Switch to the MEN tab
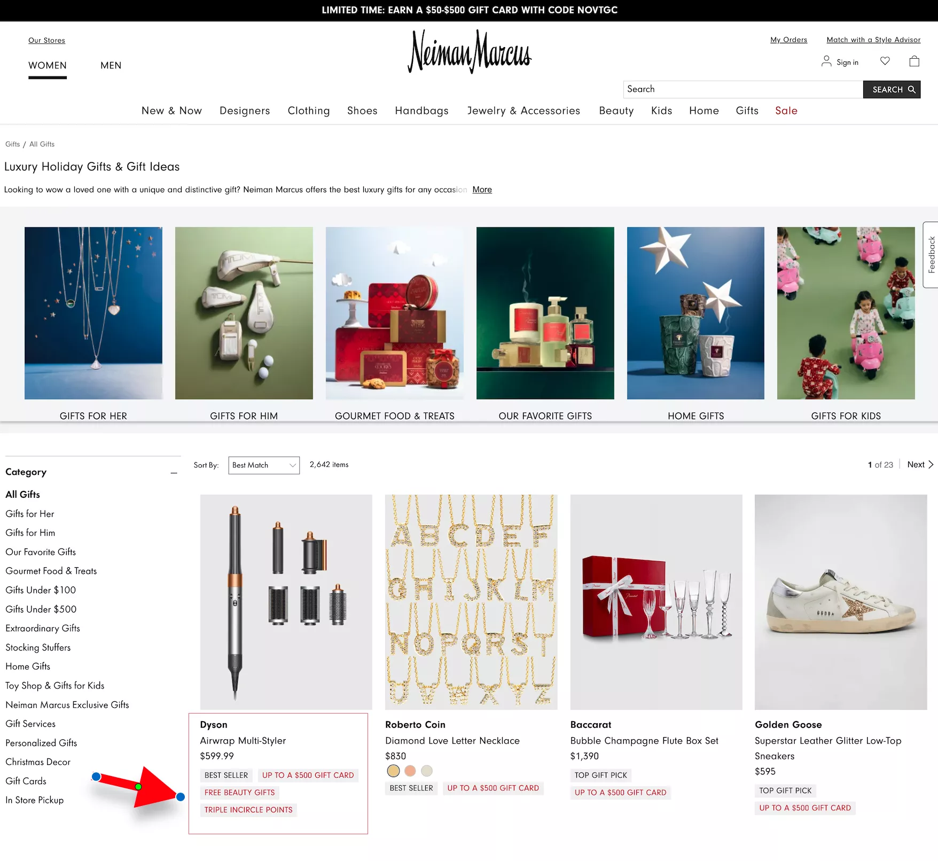This screenshot has width=938, height=861. coord(111,66)
